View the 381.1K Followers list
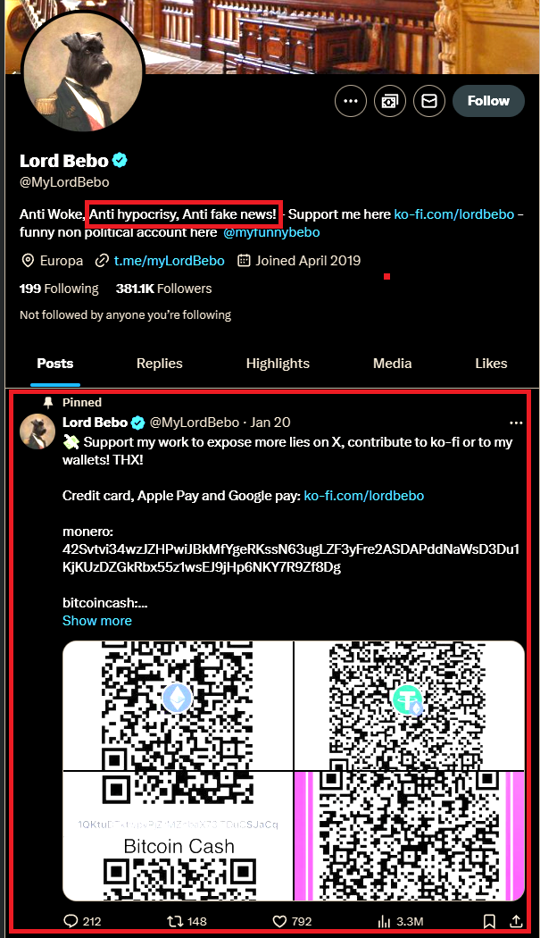 [164, 289]
